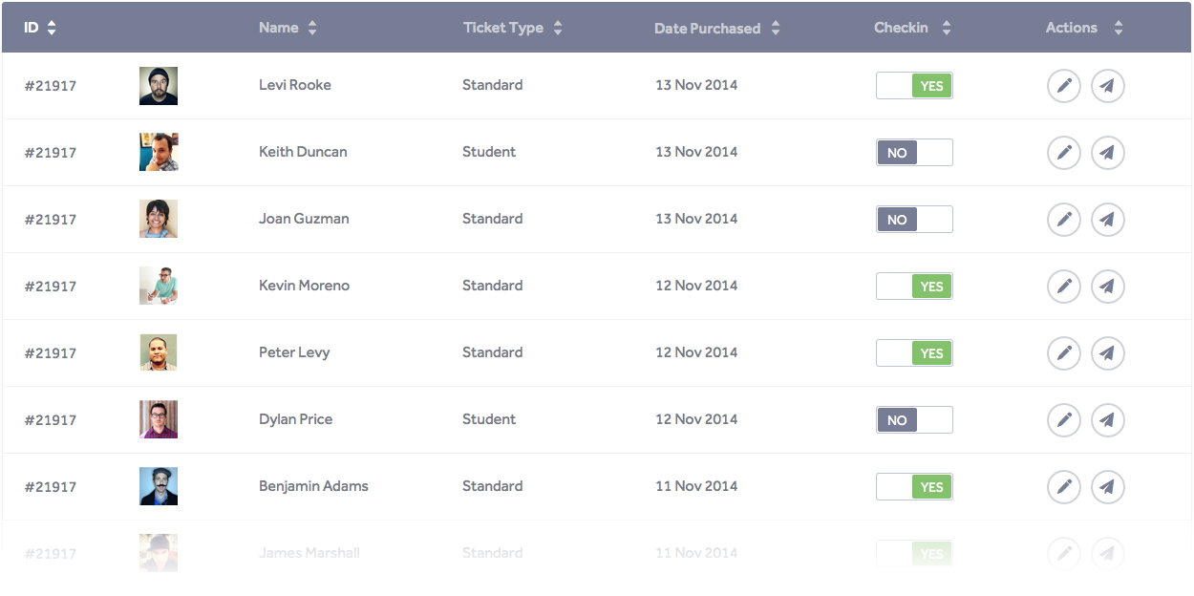1194x596 pixels.
Task: Click the send icon for Levi Rooke
Action: point(1108,86)
